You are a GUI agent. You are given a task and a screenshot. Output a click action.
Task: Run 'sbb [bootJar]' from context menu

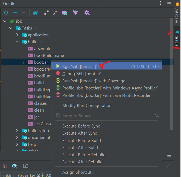pyautogui.click(x=107, y=66)
